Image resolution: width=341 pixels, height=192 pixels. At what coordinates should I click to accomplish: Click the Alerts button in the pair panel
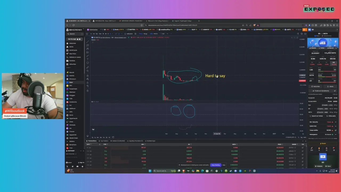(x=330, y=86)
